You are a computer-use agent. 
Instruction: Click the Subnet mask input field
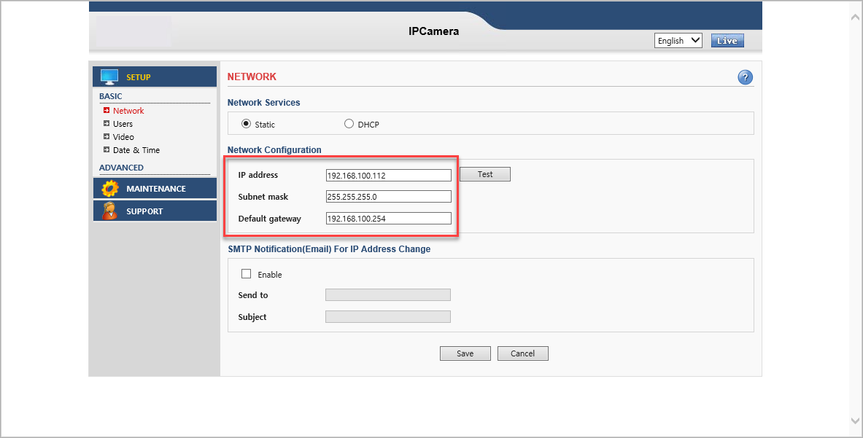point(389,196)
